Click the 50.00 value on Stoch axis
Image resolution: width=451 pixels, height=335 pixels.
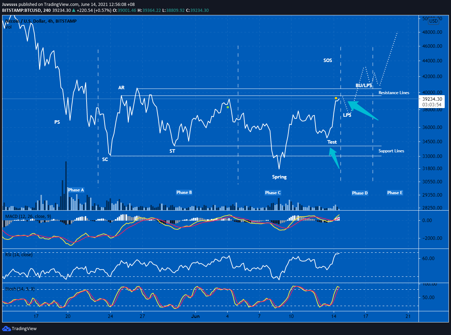point(428,297)
